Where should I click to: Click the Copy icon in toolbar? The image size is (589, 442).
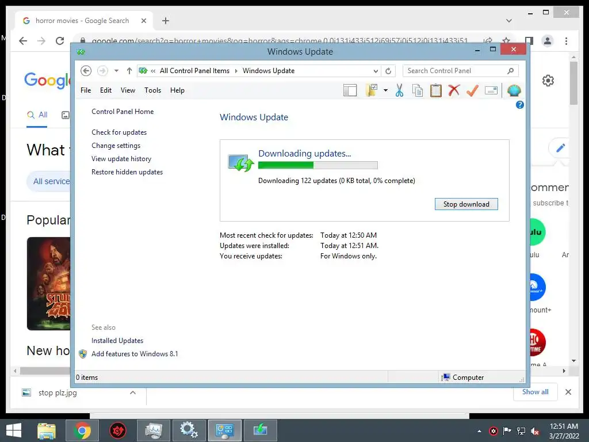(x=418, y=90)
